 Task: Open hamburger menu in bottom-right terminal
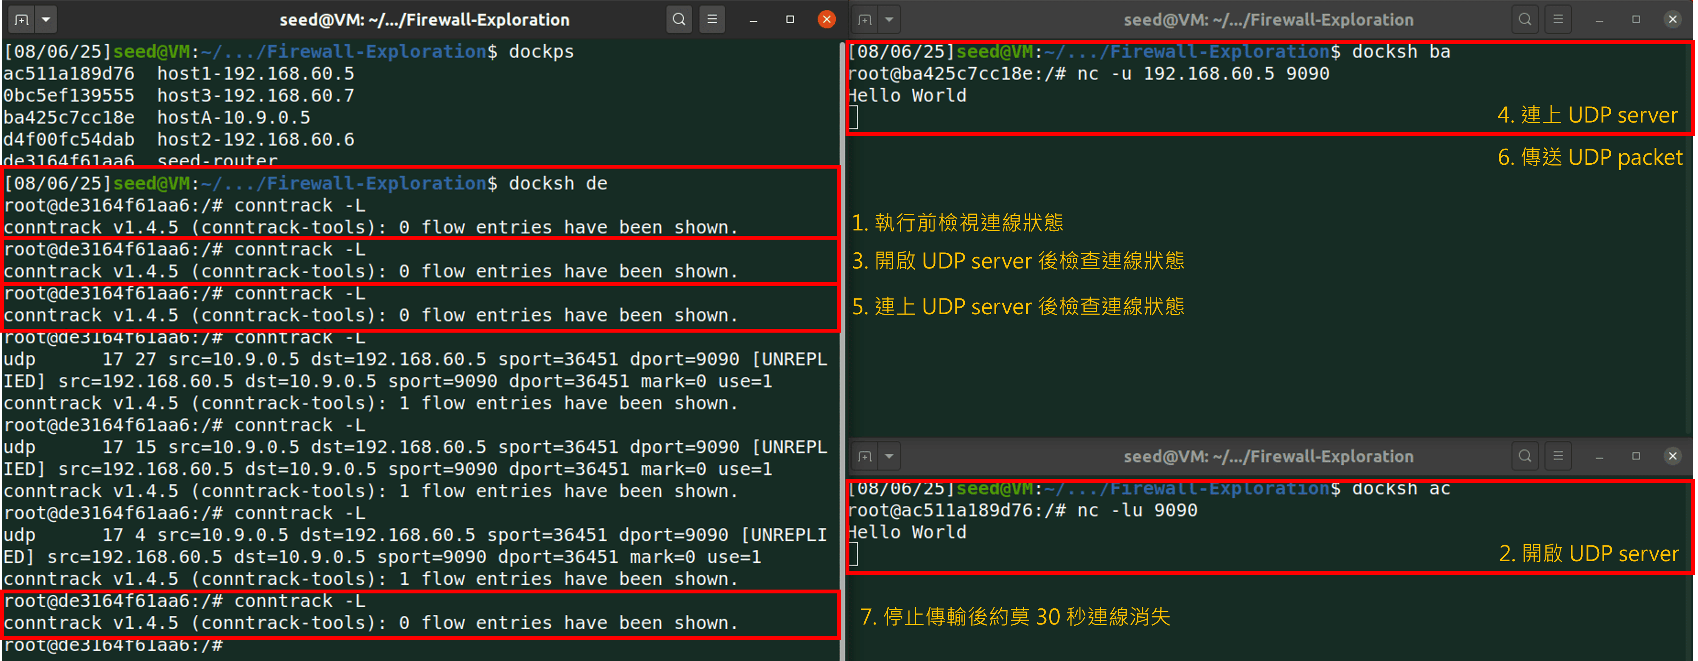point(1558,456)
